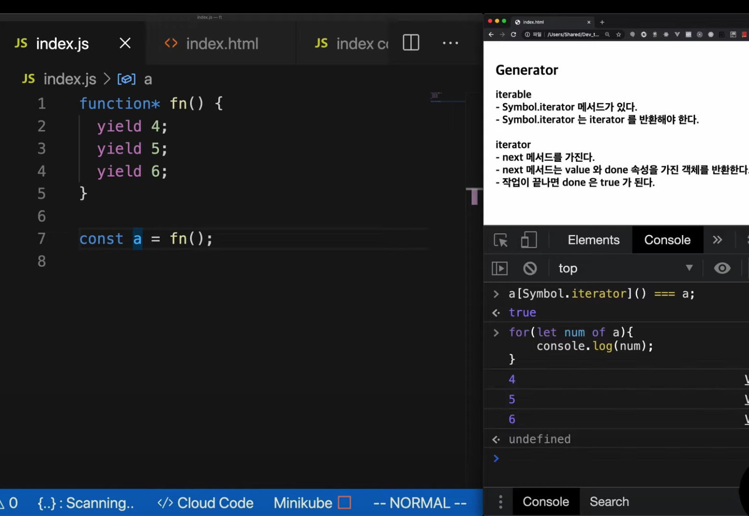The width and height of the screenshot is (749, 516).
Task: Click the zoom magnifier in address bar
Action: click(x=607, y=35)
